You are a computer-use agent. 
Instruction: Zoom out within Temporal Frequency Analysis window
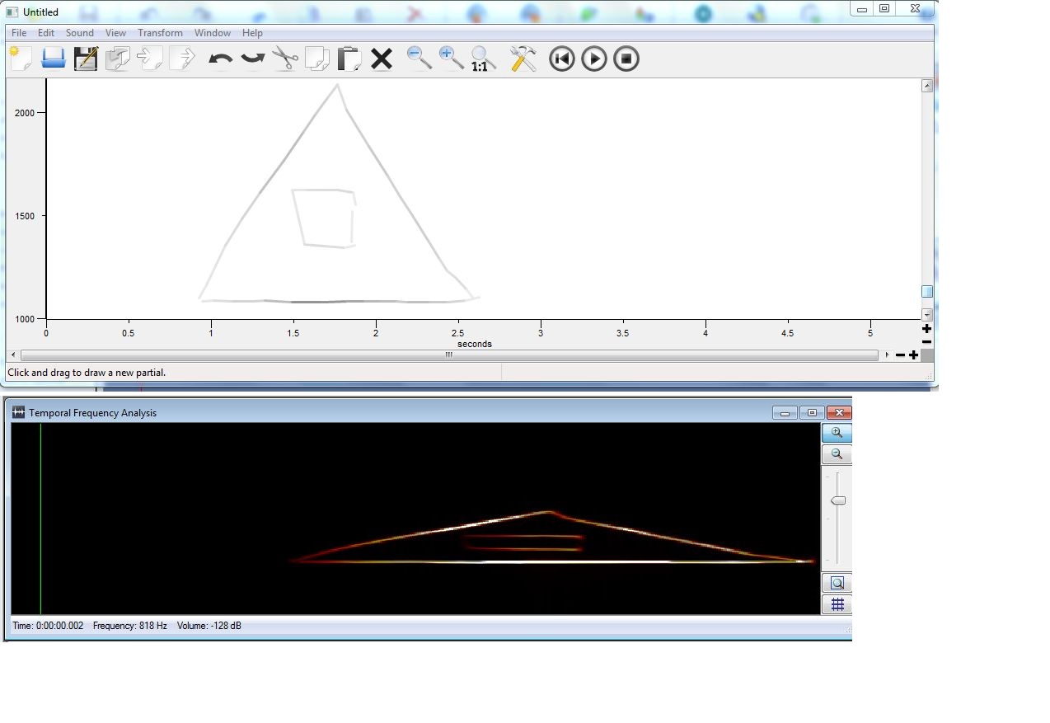837,454
